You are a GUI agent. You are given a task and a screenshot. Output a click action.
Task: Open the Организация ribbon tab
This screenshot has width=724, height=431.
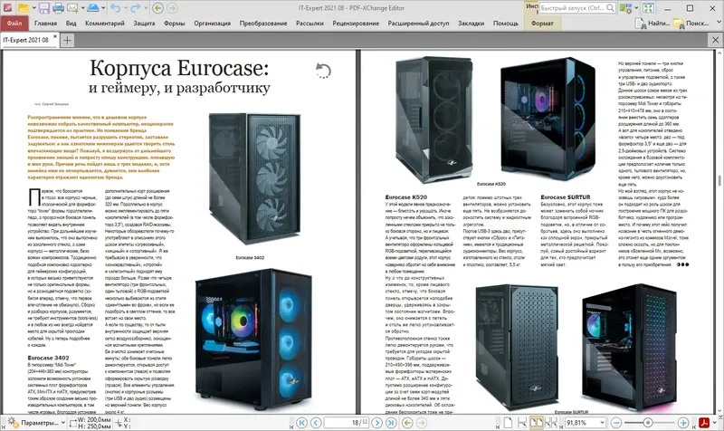pos(212,24)
